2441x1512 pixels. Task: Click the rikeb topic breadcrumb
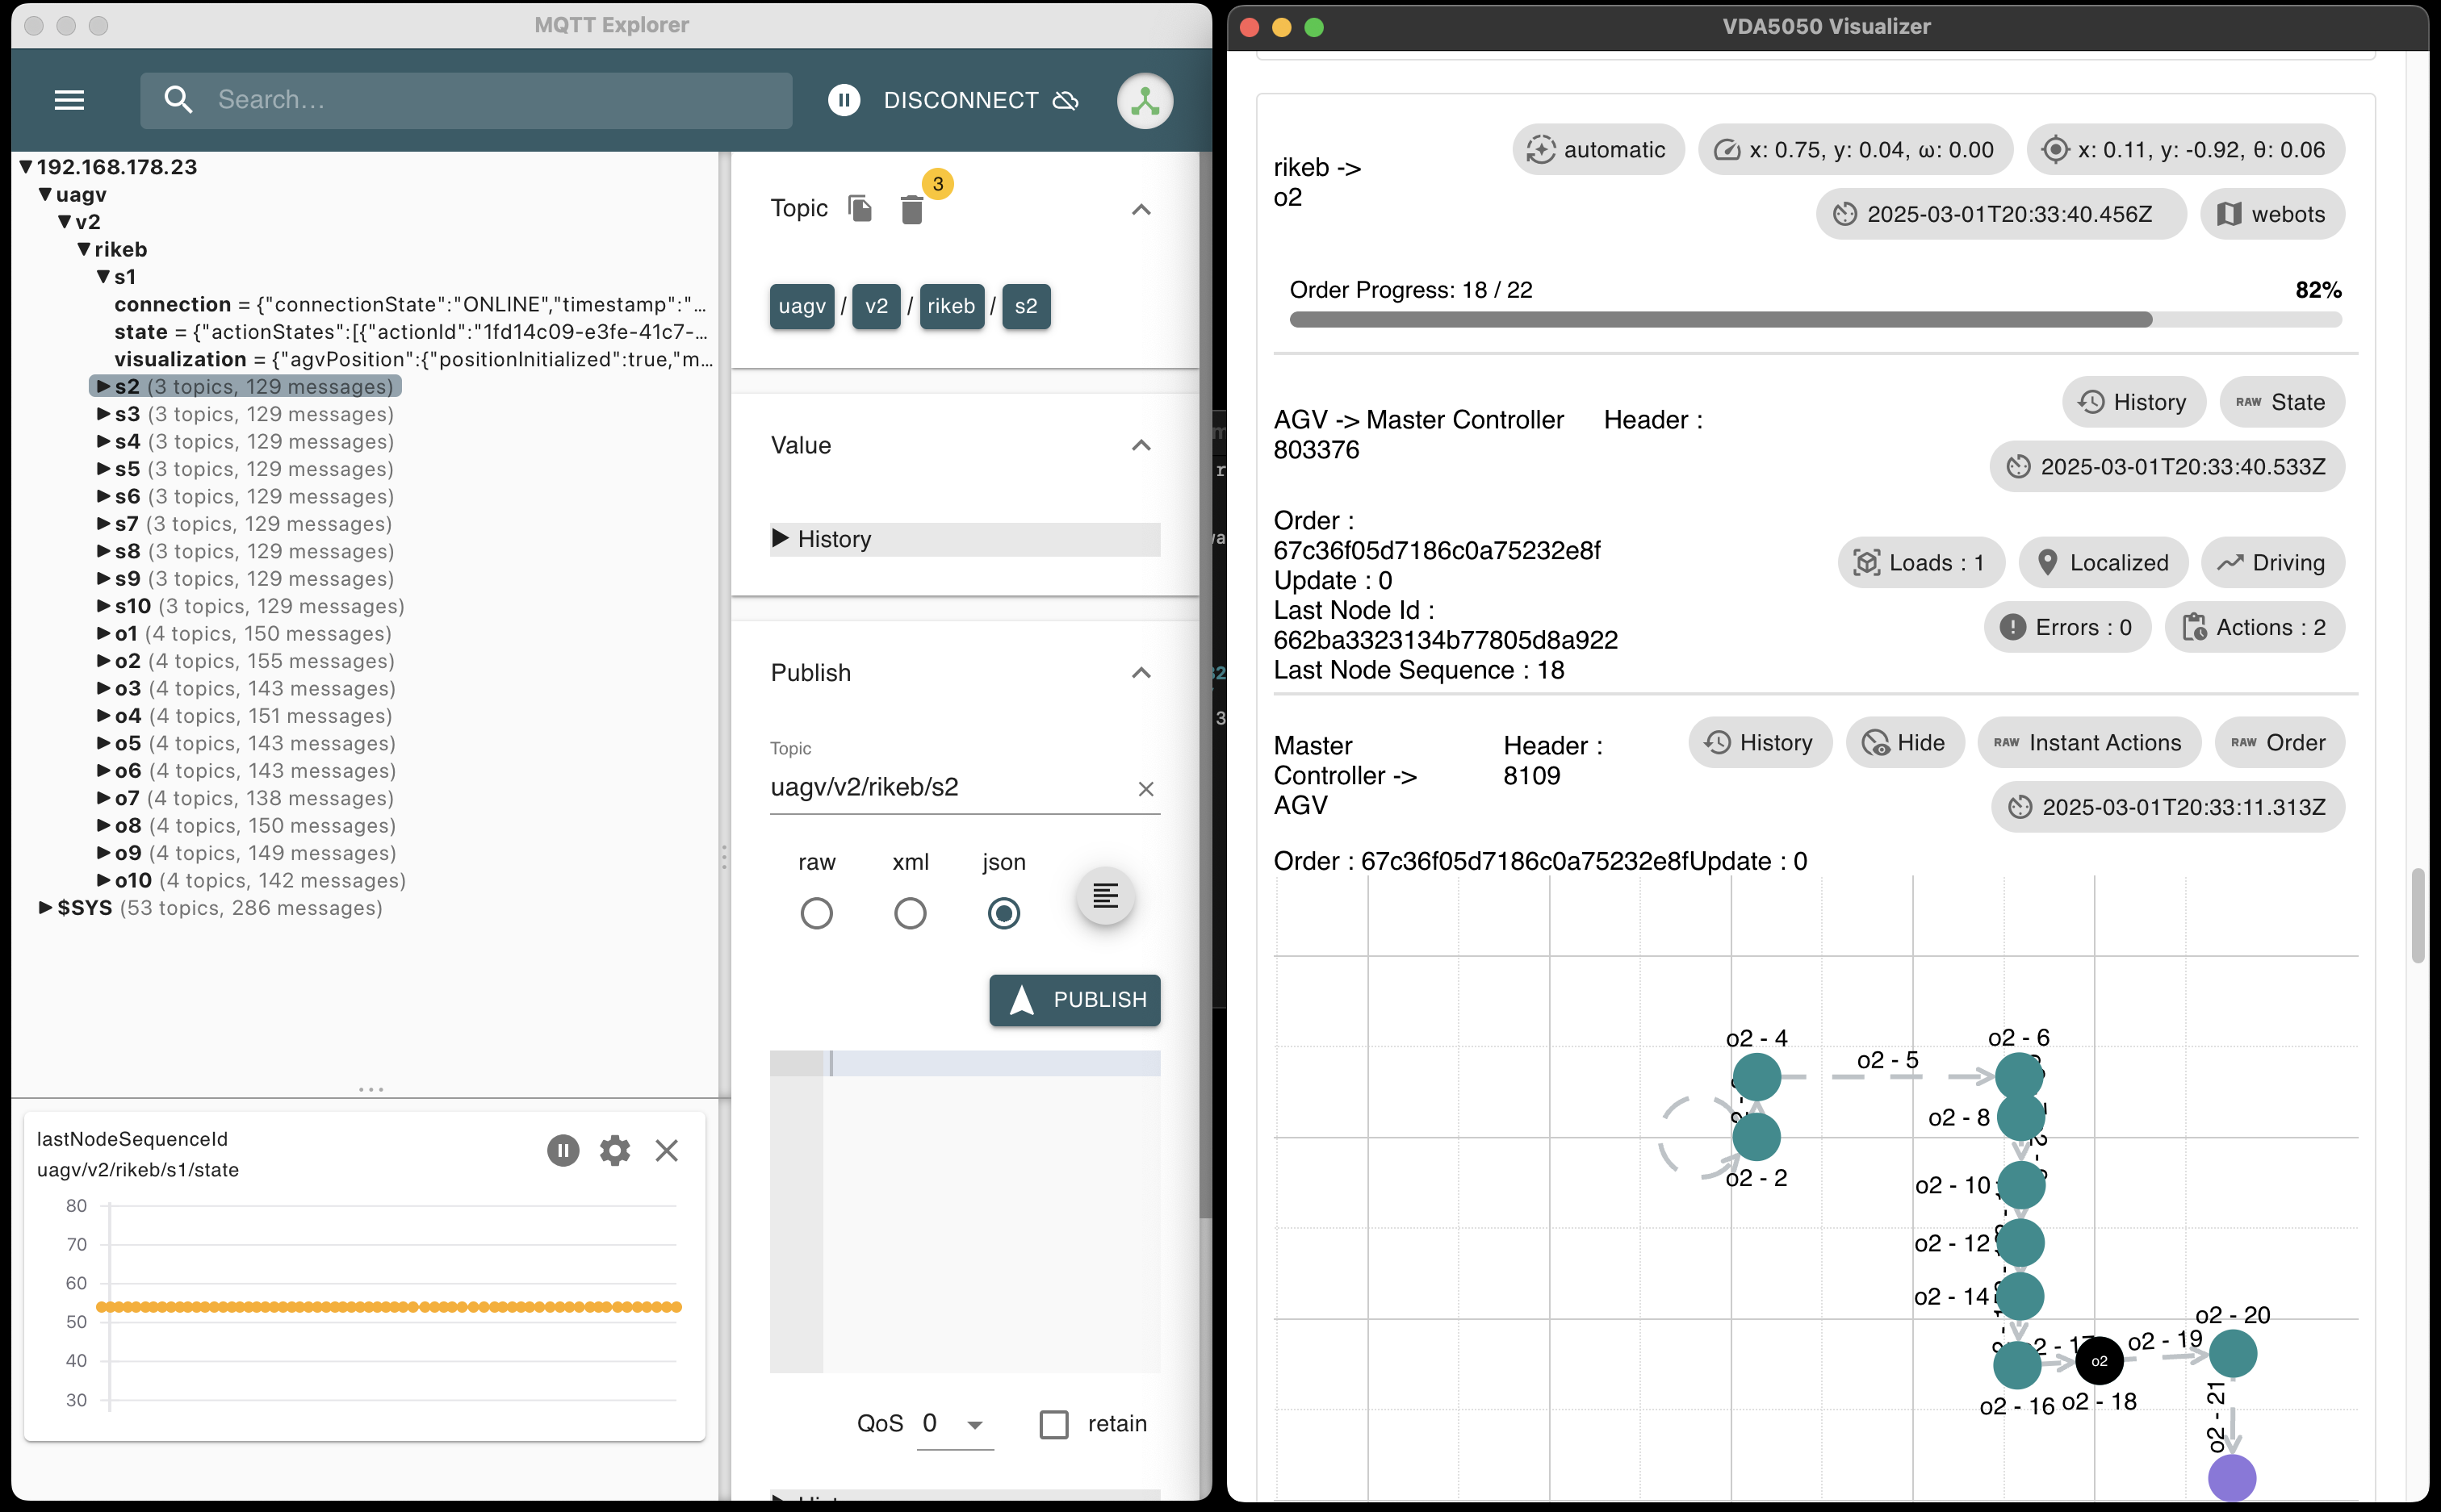(952, 306)
